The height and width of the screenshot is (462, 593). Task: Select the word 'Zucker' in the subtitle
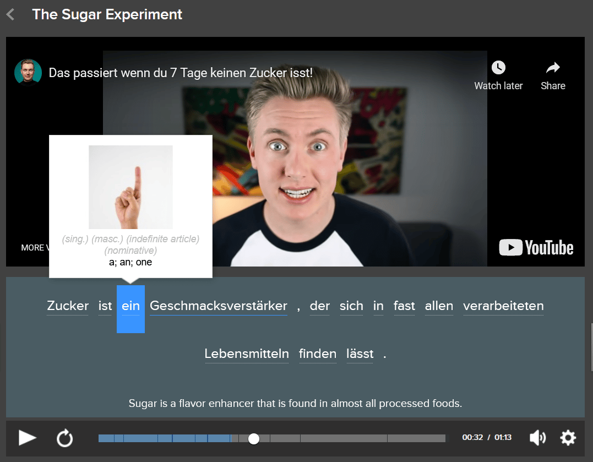(x=68, y=306)
